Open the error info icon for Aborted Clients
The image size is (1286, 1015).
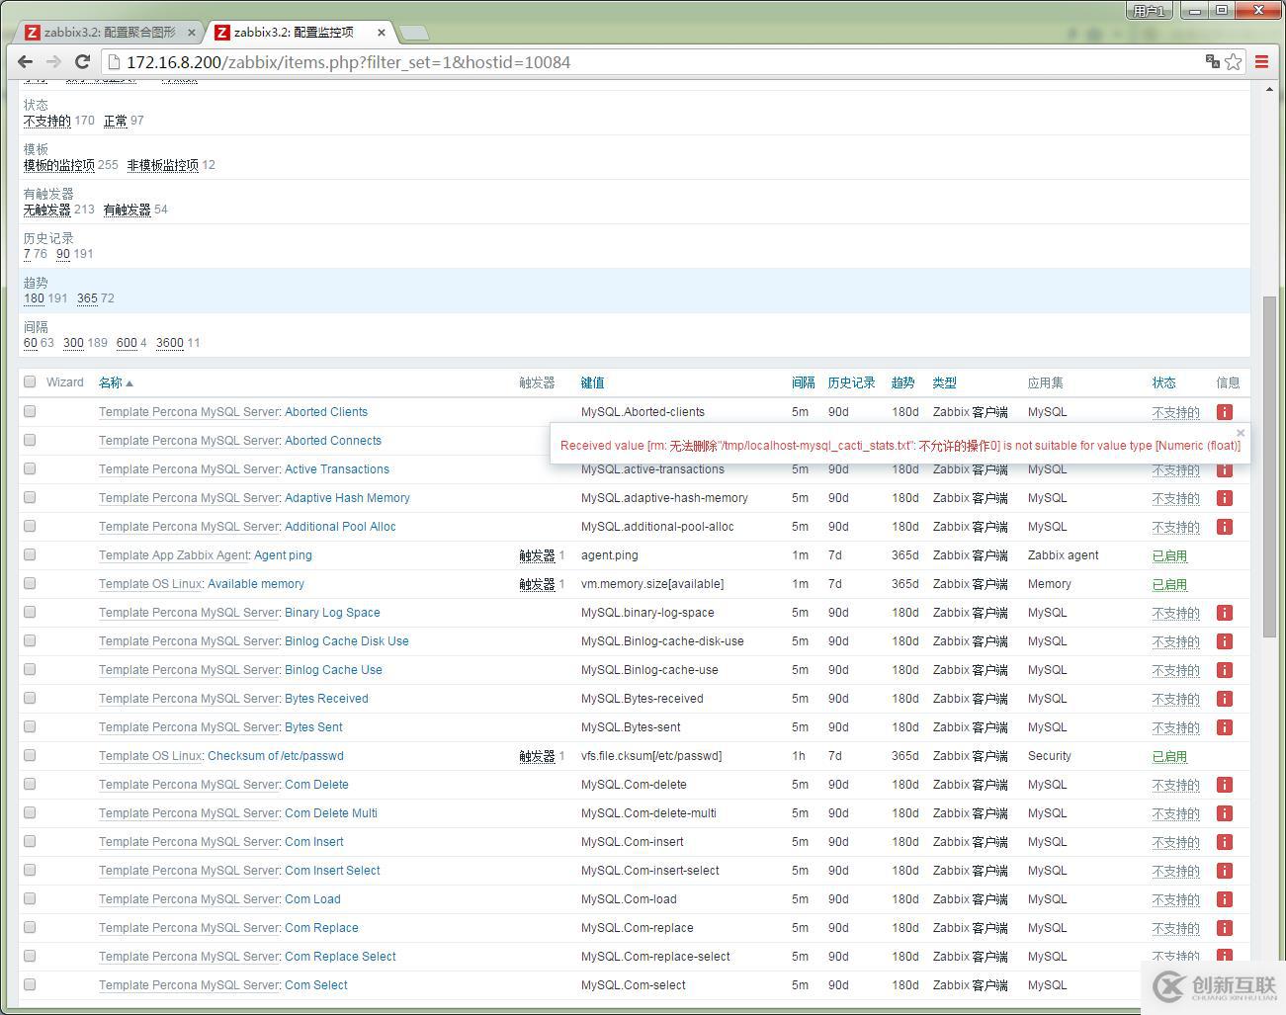[1226, 412]
